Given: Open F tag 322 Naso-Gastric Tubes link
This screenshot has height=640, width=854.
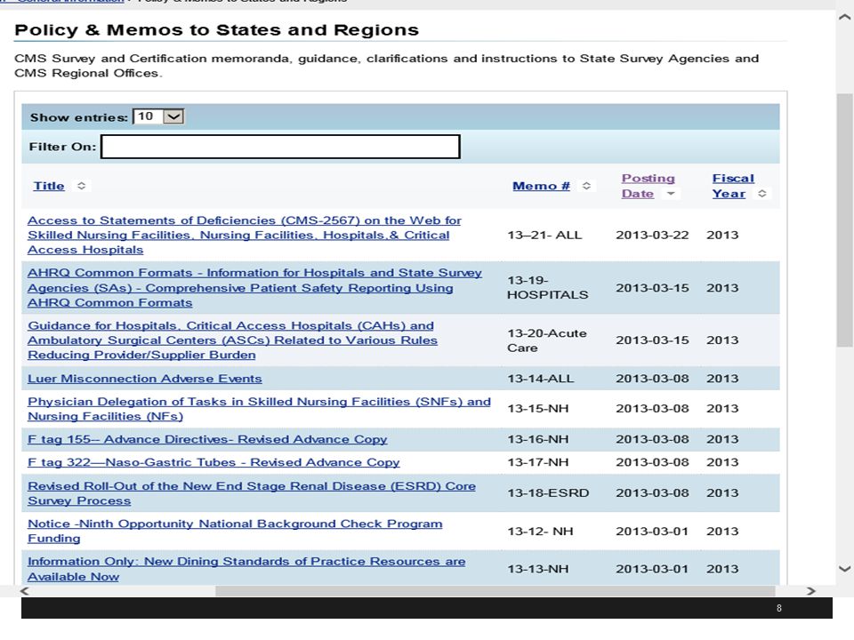Looking at the screenshot, I should click(213, 462).
